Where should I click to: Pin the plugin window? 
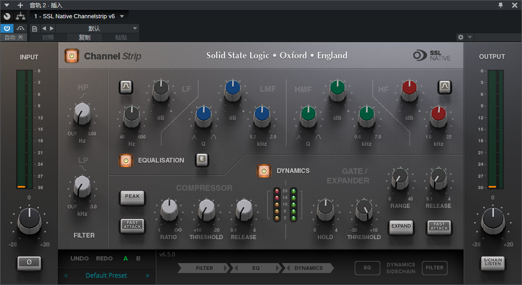pyautogui.click(x=500, y=5)
